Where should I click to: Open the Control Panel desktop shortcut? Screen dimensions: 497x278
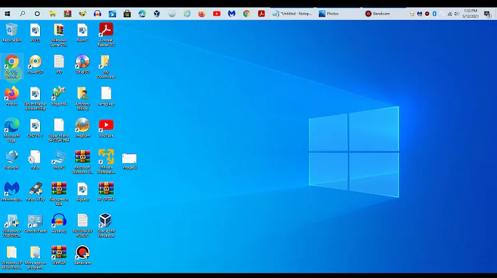pyautogui.click(x=35, y=224)
